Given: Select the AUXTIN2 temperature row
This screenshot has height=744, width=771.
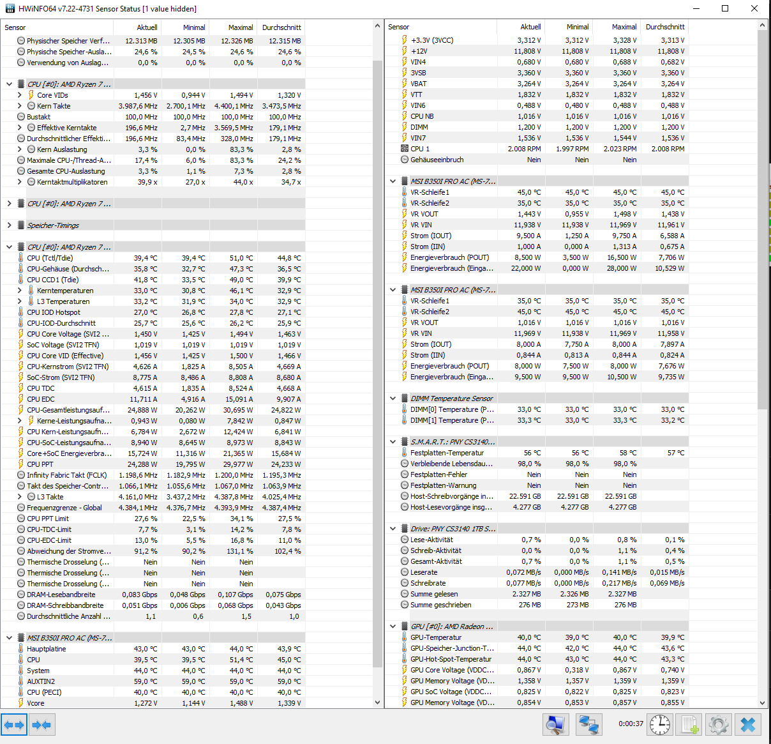Looking at the screenshot, I should (153, 681).
